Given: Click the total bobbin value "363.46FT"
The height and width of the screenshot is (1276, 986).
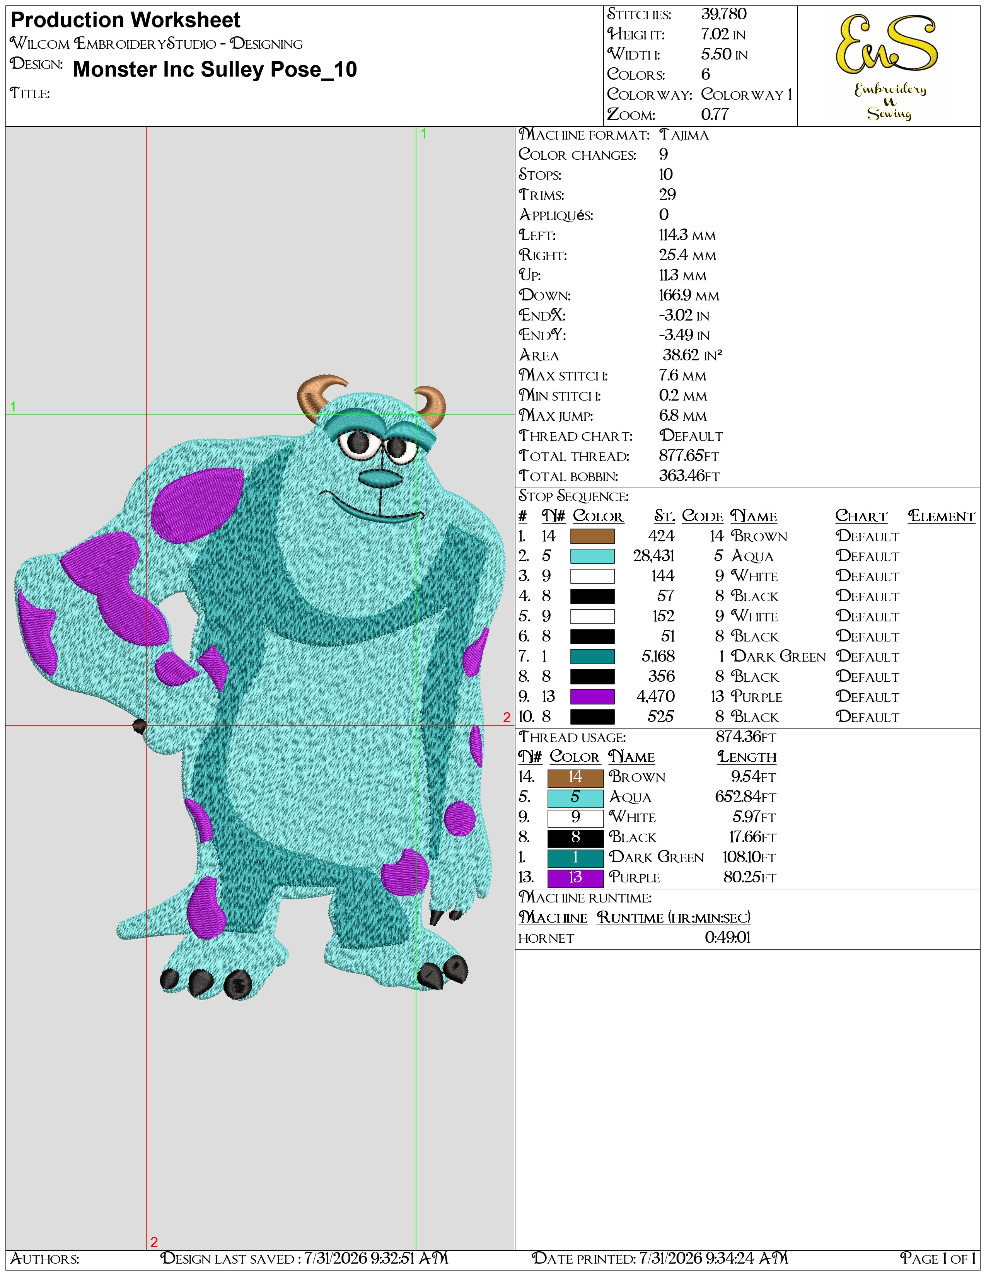Looking at the screenshot, I should coord(689,476).
